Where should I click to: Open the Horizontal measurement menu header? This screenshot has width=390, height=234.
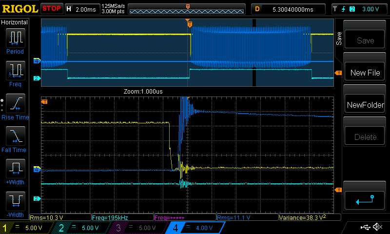[15, 22]
